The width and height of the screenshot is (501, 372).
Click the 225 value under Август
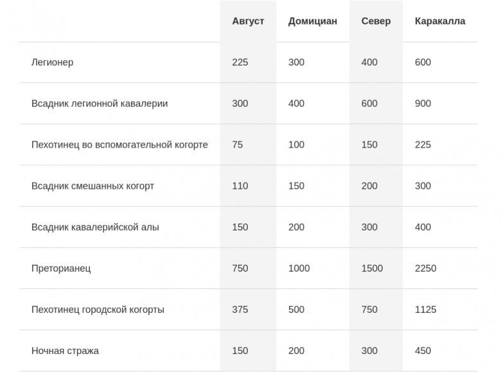coord(240,62)
